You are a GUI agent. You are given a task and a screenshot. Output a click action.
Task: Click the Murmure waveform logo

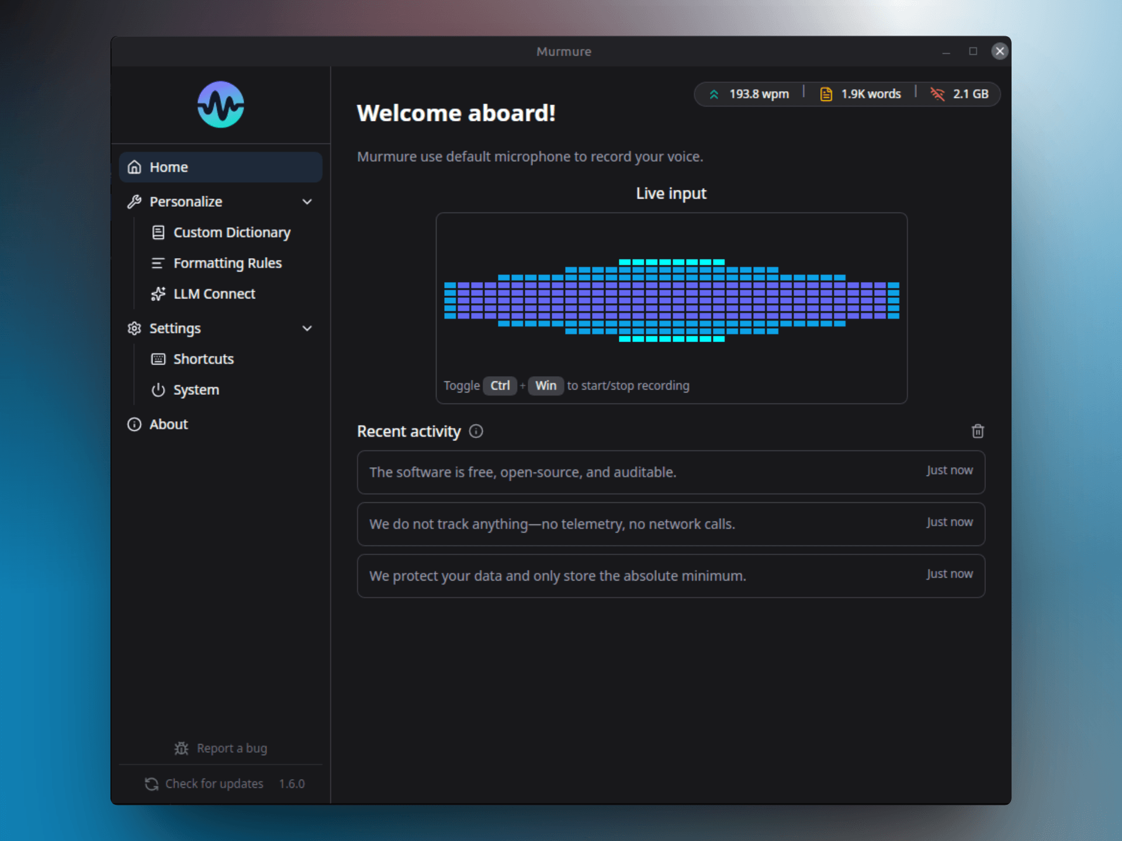click(220, 105)
